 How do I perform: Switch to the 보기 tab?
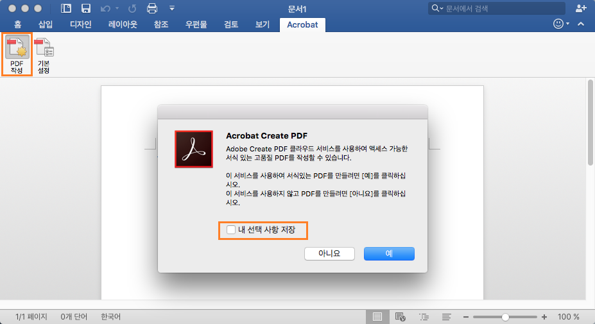click(x=263, y=24)
